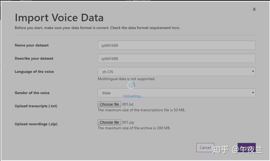This screenshot has height=161, width=270.
Task: Click the 'Uploading...' status text
Action: coord(133,96)
